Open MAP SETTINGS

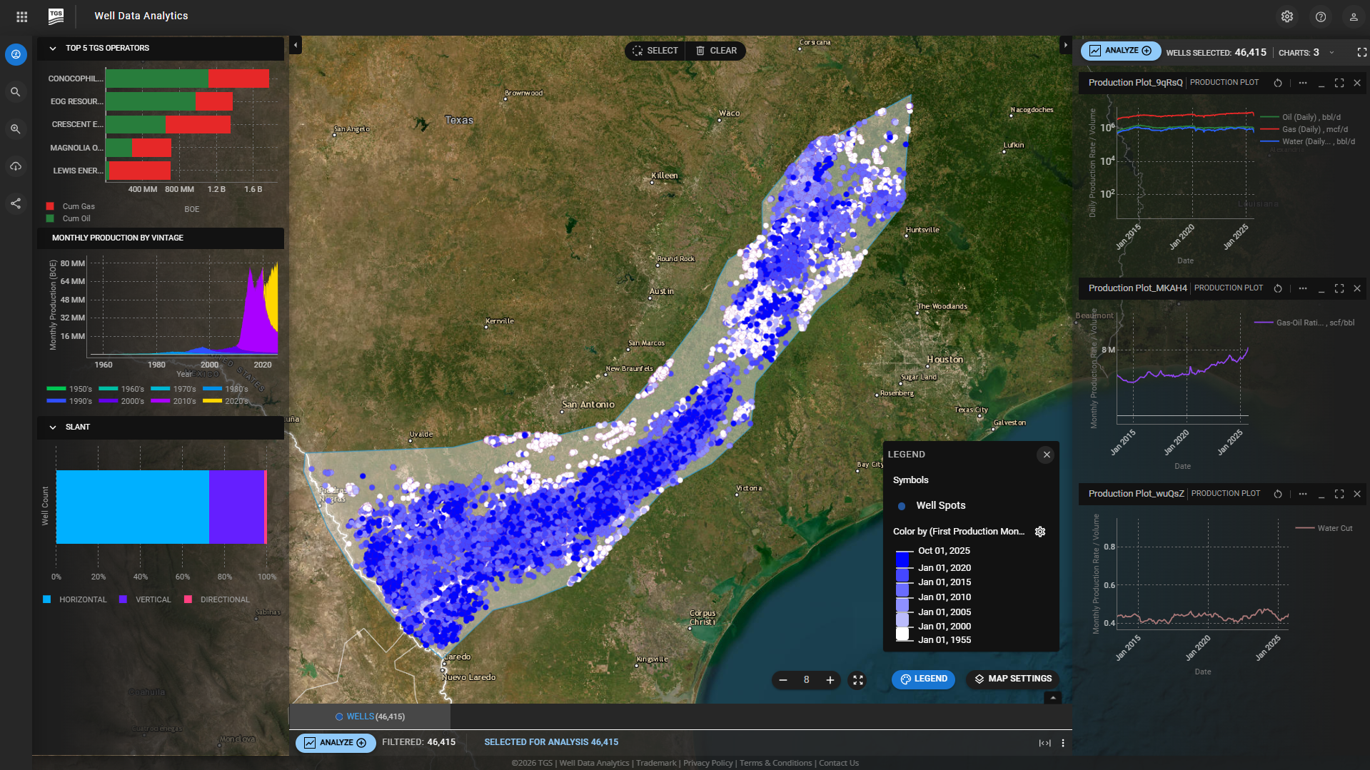coord(1012,679)
